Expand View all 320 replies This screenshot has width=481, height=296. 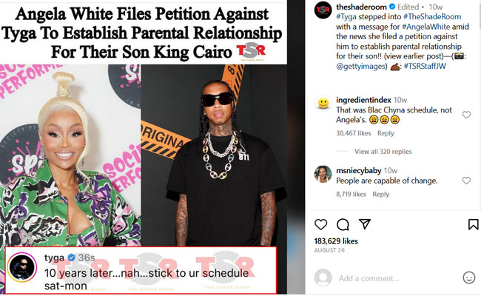pos(383,152)
